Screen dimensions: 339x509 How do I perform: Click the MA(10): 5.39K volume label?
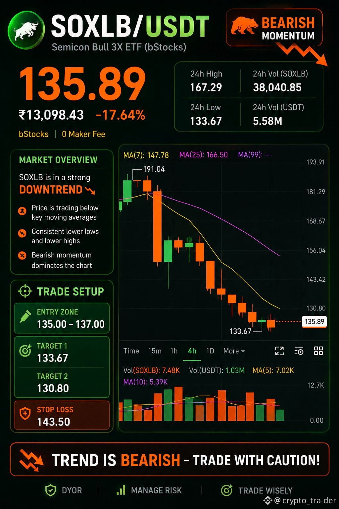[145, 382]
